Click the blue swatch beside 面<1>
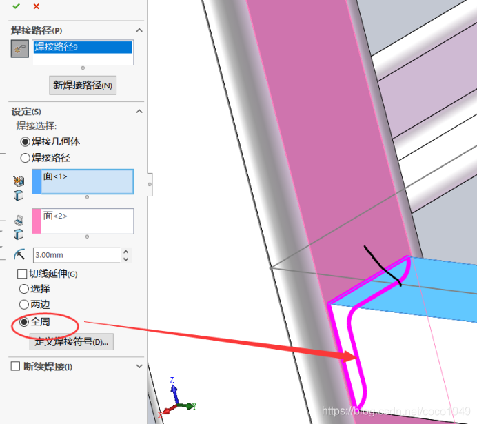 coord(37,181)
